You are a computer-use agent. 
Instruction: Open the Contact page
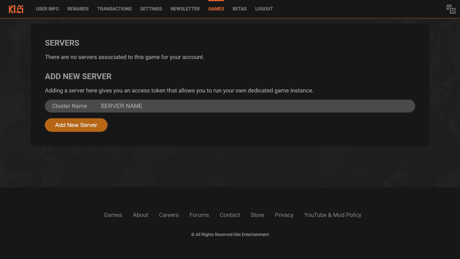coord(230,215)
